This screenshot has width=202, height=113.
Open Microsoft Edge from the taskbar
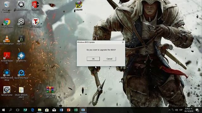click(33, 110)
